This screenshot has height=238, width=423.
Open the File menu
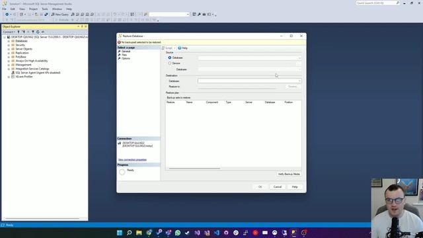[4, 9]
